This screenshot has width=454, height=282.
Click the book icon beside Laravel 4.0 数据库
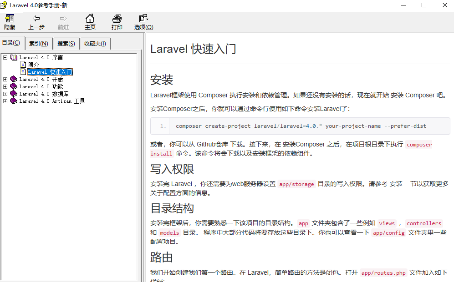click(x=14, y=94)
